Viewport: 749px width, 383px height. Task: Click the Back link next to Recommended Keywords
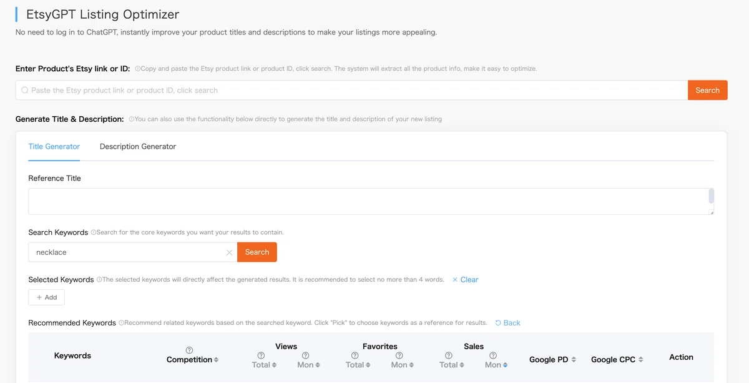pos(507,323)
